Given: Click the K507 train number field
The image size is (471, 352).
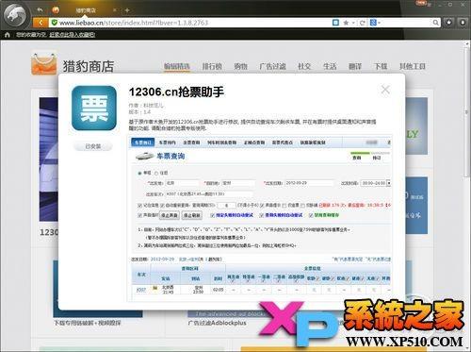Looking at the screenshot, I should pyautogui.click(x=209, y=193).
